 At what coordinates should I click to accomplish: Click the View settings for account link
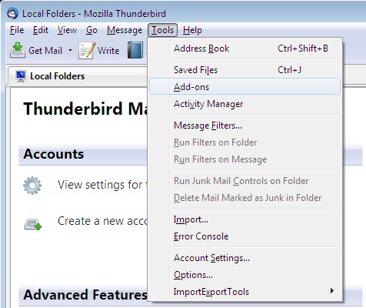click(x=102, y=185)
